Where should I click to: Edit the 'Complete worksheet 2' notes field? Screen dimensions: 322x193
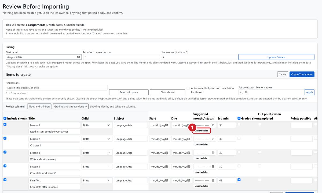click(x=54, y=173)
